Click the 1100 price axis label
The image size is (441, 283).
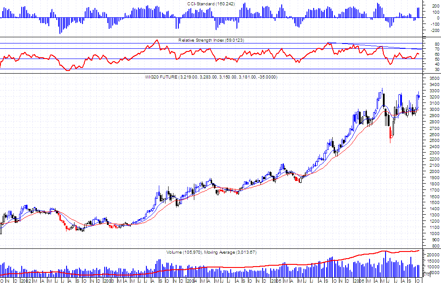(435, 227)
